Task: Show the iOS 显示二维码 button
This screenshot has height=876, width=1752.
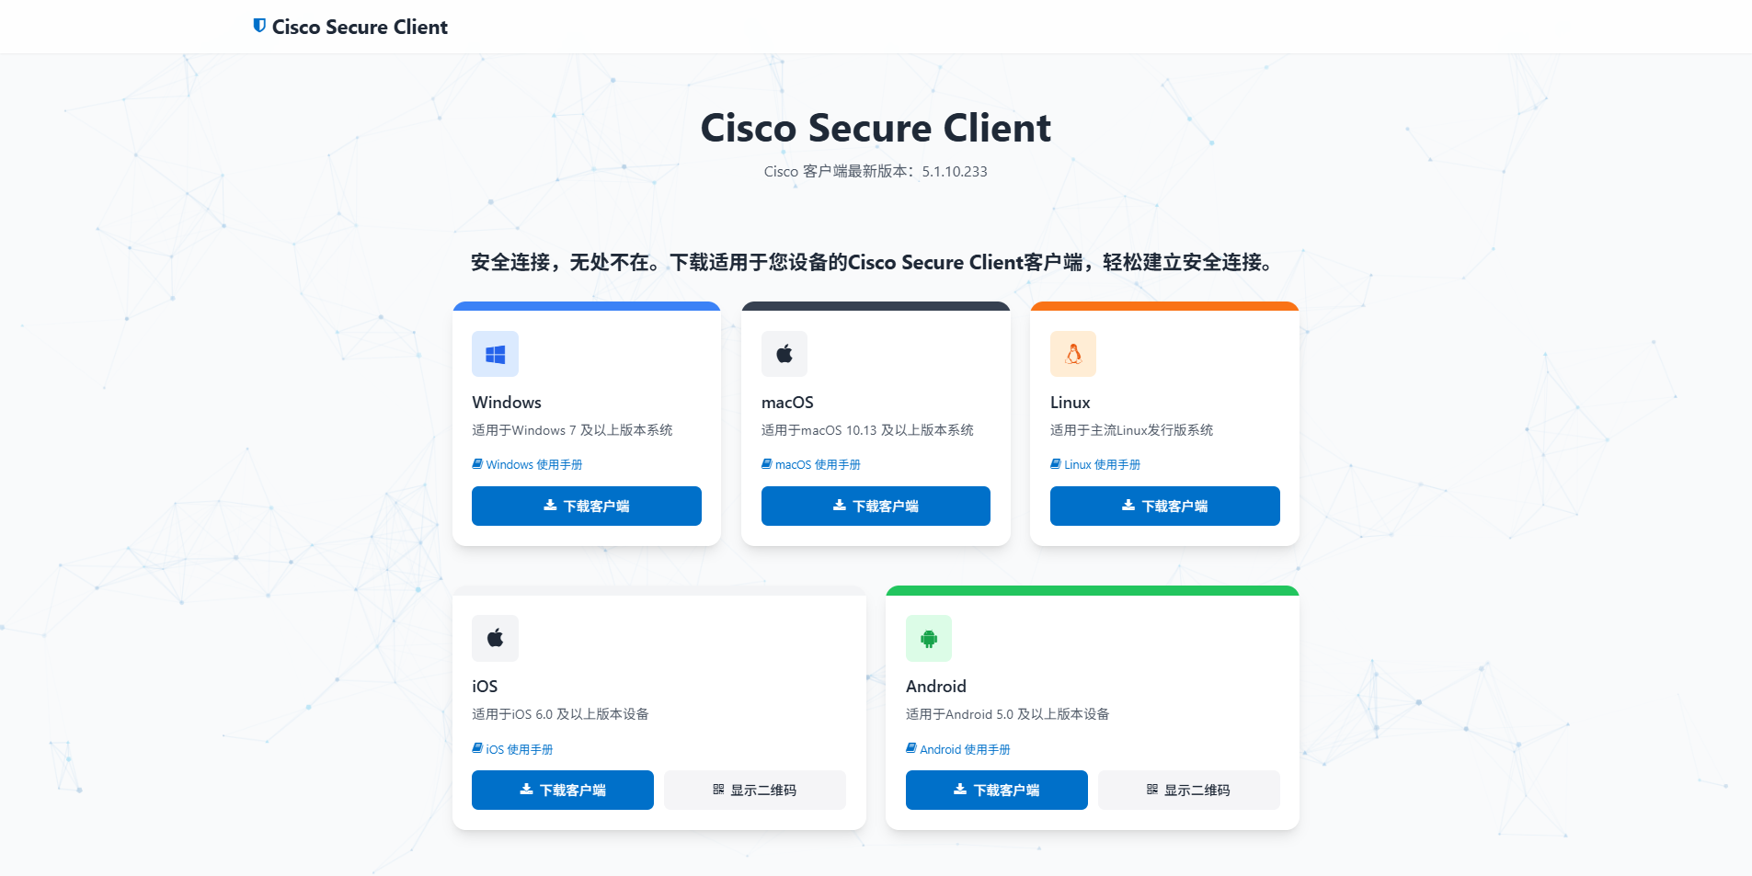Action: tap(755, 790)
